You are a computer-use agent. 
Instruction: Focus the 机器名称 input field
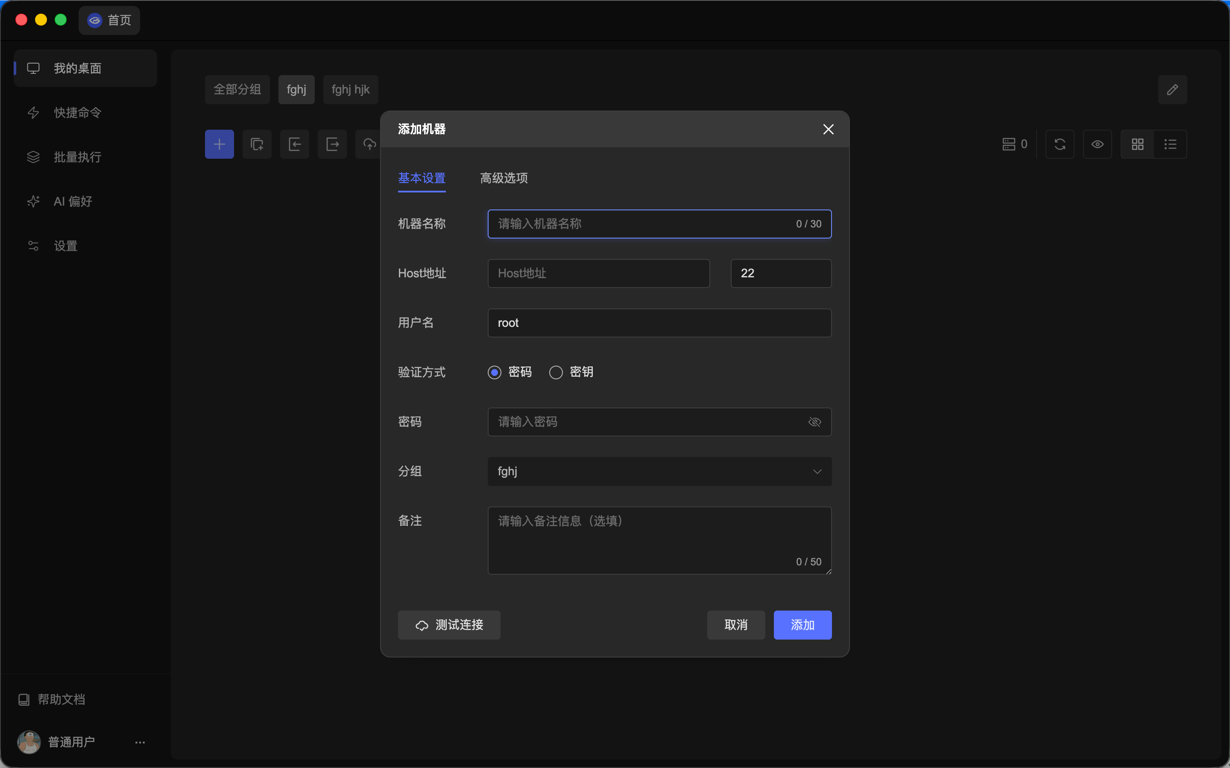point(660,224)
